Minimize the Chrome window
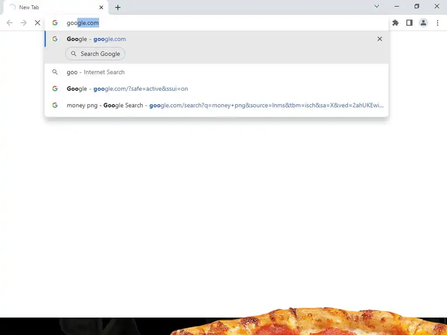This screenshot has width=447, height=335. point(396,6)
